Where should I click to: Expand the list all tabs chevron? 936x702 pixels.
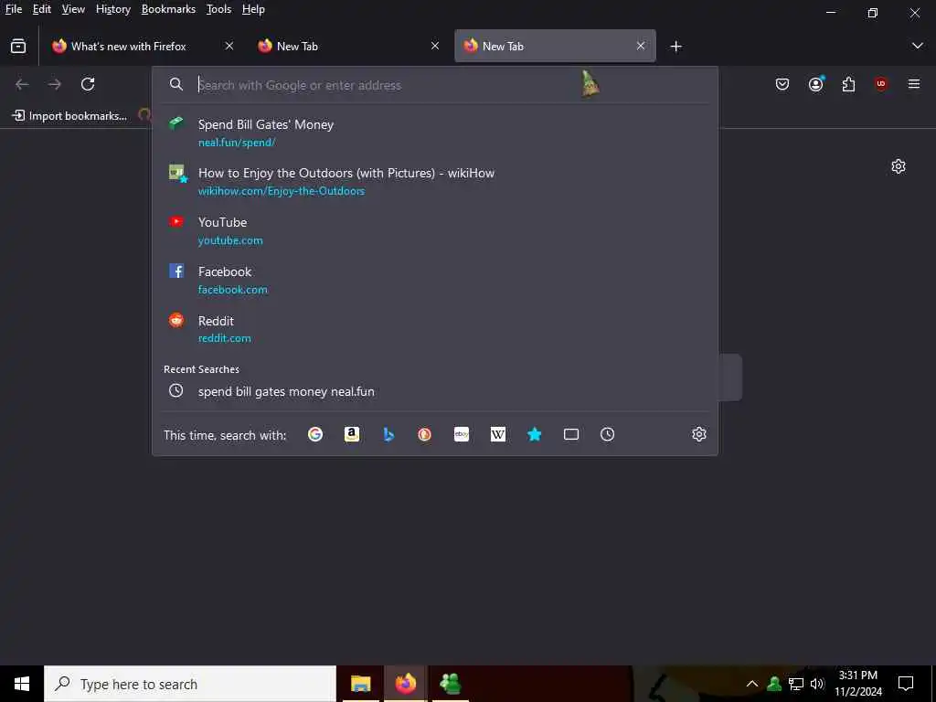(x=918, y=46)
